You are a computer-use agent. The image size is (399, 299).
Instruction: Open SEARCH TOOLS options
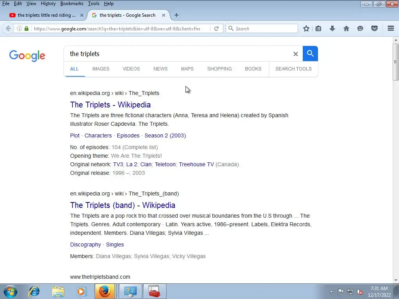(x=293, y=69)
